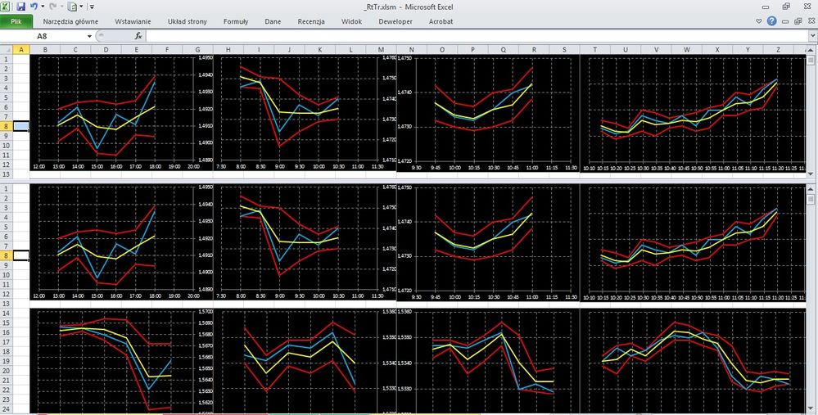
Task: Click the Undo arrow icon
Action: tap(34, 7)
